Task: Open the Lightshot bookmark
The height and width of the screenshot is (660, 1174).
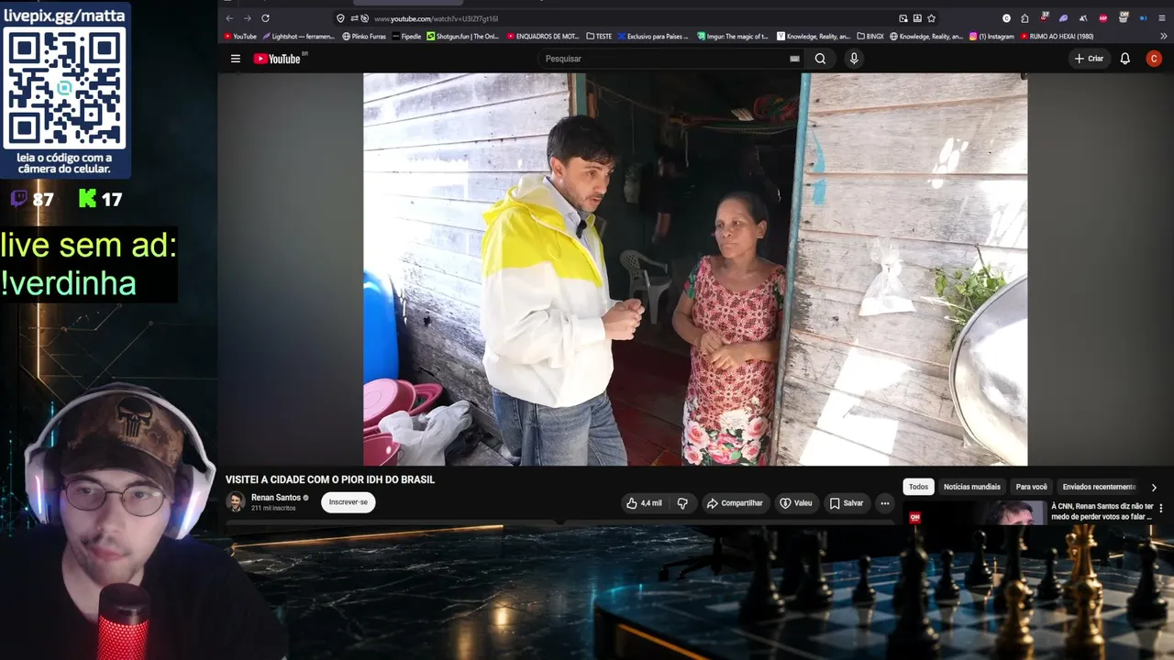Action: (x=299, y=37)
